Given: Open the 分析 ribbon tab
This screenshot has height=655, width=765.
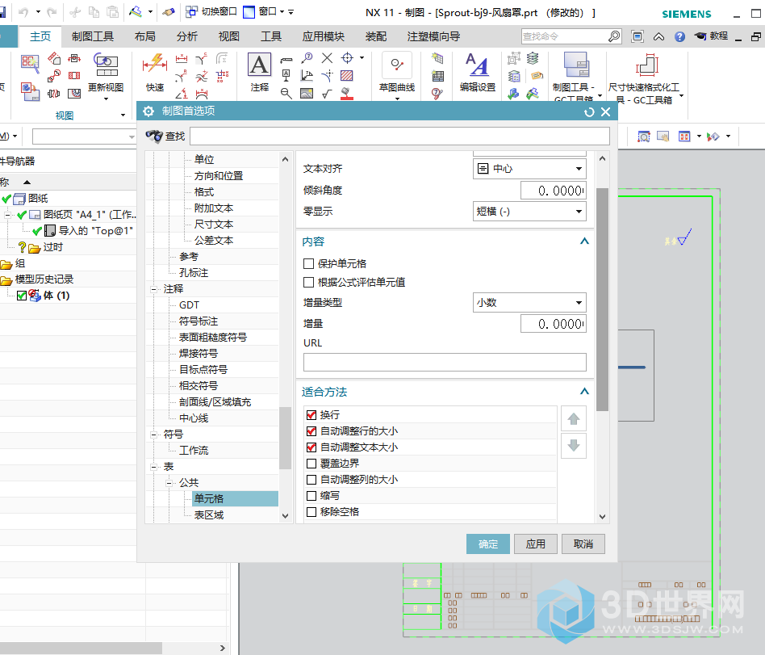Looking at the screenshot, I should click(186, 36).
